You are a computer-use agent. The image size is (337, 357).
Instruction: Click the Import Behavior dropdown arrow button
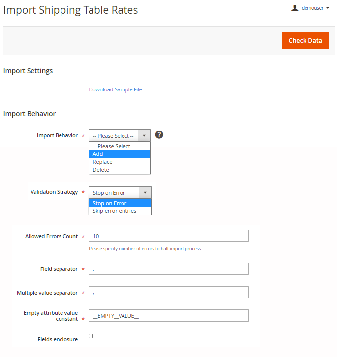[x=144, y=136]
